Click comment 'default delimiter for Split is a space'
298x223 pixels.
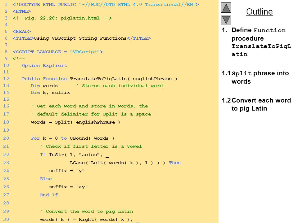click(91, 114)
